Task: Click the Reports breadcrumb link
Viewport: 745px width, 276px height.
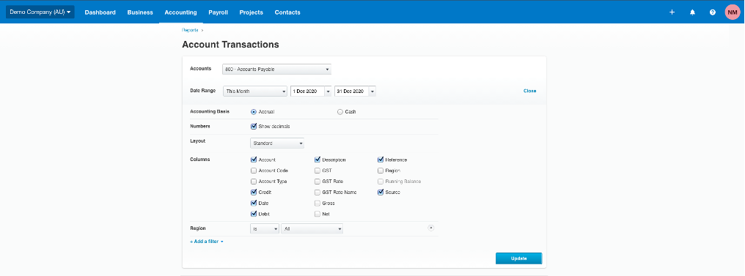Action: pos(190,30)
